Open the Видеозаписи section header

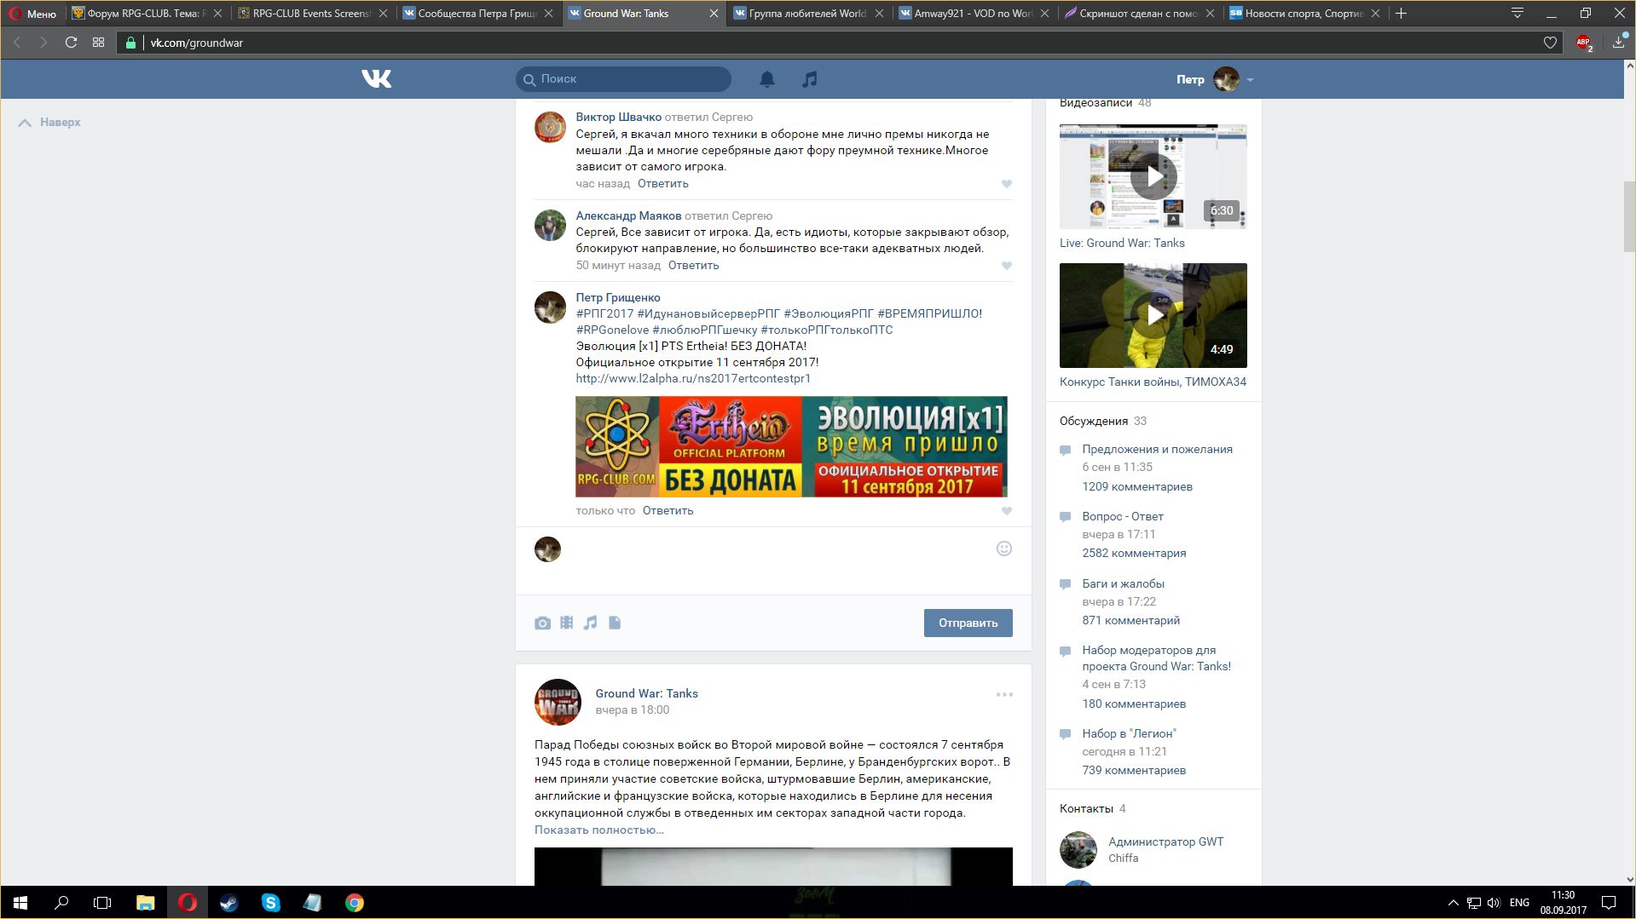click(1095, 103)
